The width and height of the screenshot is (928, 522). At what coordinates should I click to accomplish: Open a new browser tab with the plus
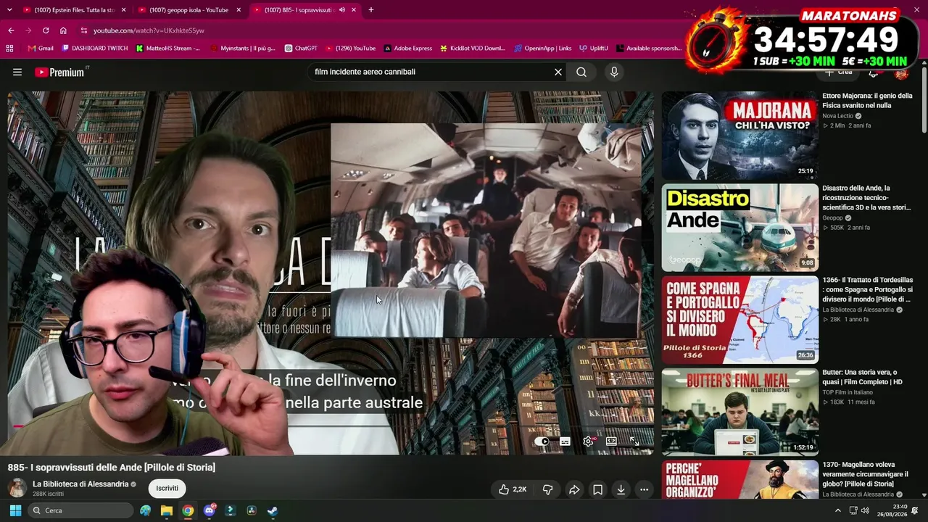(371, 10)
